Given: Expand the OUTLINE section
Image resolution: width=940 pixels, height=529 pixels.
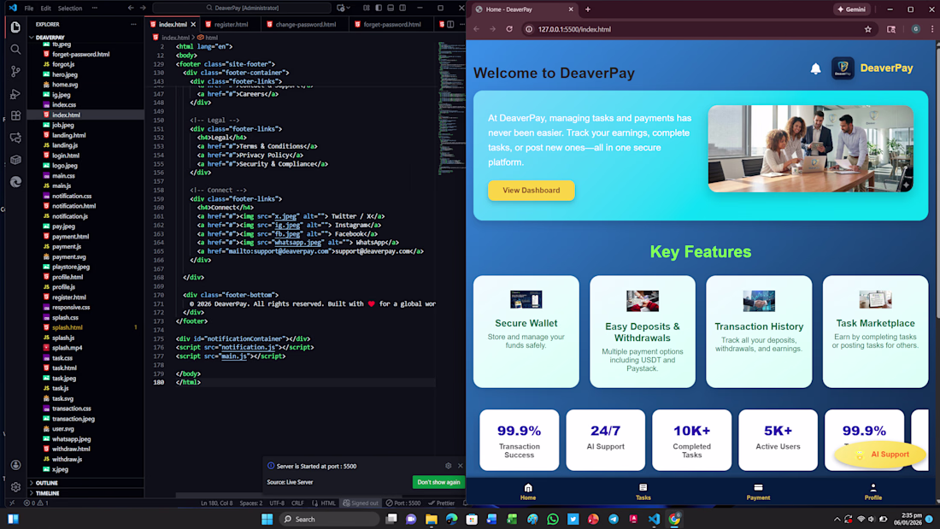Looking at the screenshot, I should pyautogui.click(x=46, y=483).
